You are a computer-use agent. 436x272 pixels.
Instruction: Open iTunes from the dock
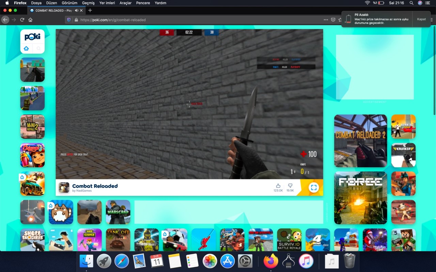pyautogui.click(x=306, y=261)
